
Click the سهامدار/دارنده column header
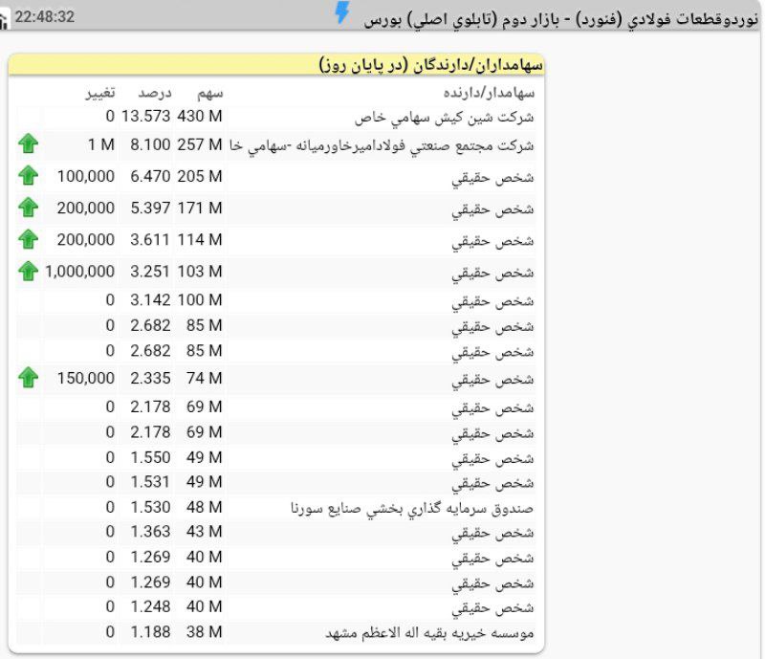pos(489,93)
